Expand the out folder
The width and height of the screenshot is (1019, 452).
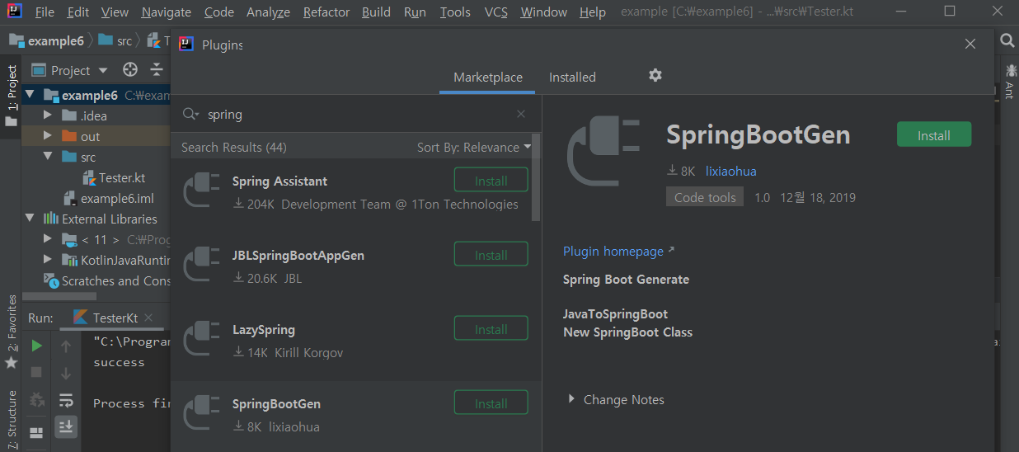(48, 136)
